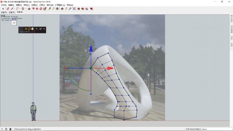The height and width of the screenshot is (131, 233).
Task: Select the Shapes rectangle tool
Action: 23,9
